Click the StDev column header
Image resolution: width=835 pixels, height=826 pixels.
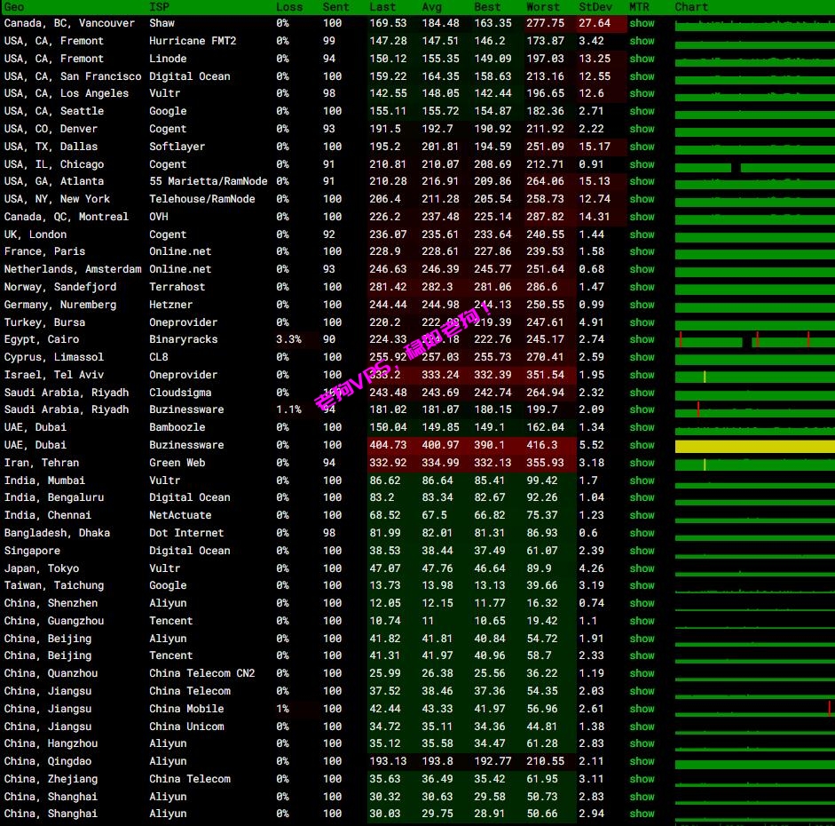click(595, 7)
